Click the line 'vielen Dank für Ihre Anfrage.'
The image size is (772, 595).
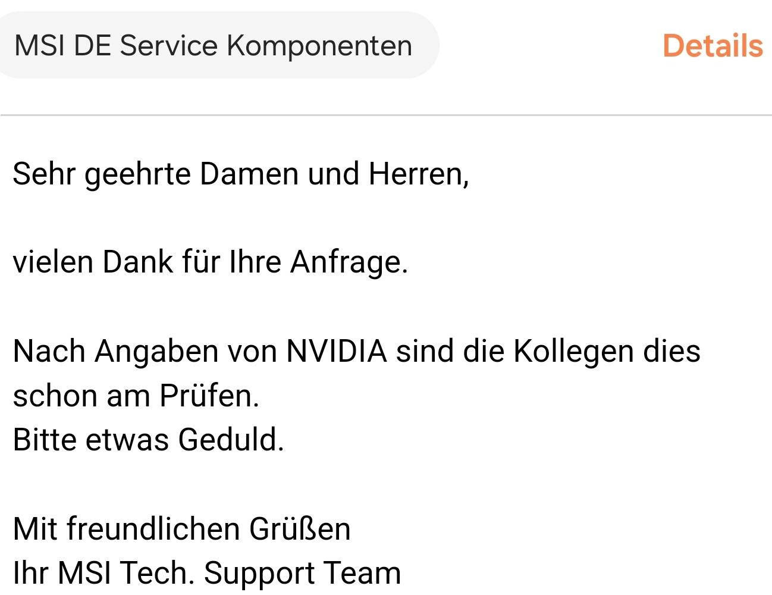[x=210, y=262]
